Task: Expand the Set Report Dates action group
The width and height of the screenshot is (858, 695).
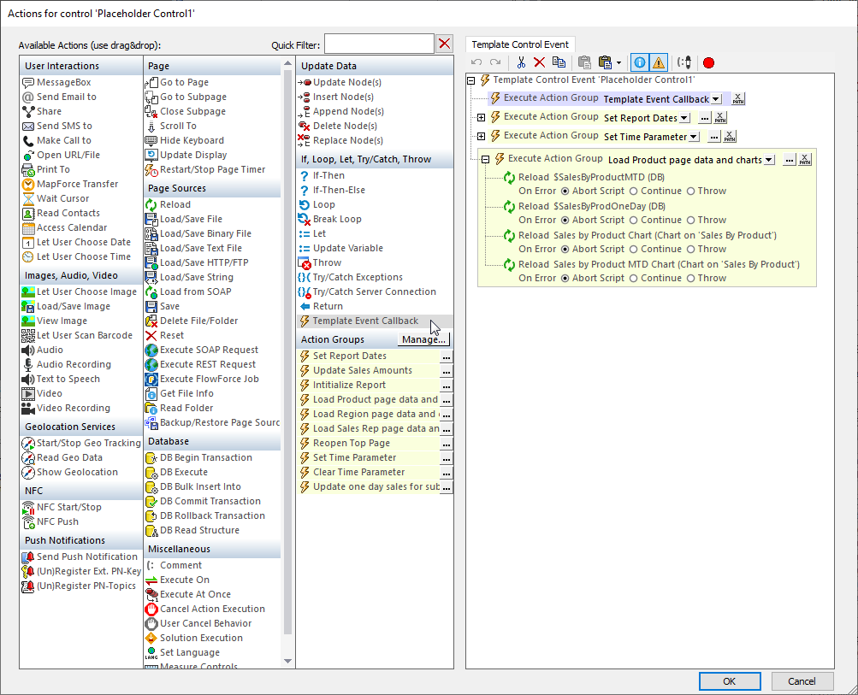Action: click(x=481, y=118)
